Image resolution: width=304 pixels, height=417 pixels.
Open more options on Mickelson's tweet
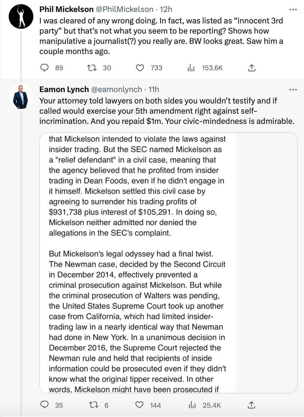point(293,10)
